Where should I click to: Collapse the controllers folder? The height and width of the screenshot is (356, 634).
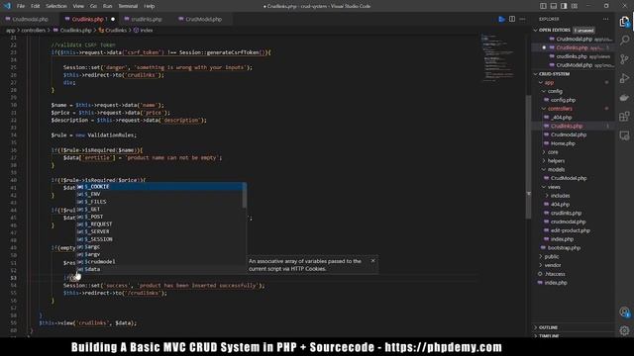tap(544, 109)
